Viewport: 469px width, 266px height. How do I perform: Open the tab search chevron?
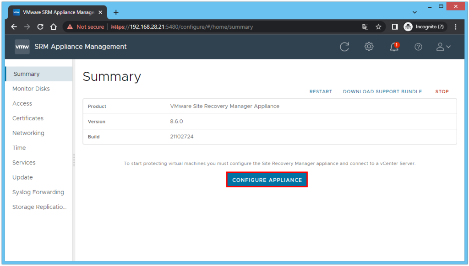[414, 12]
